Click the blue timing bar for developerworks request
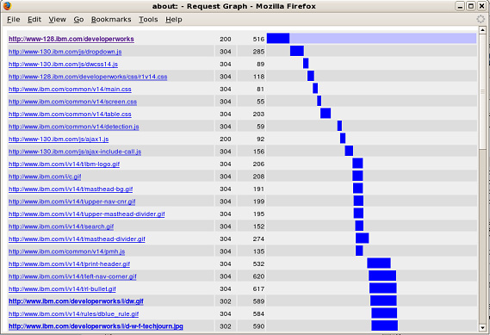Screen dimensions: 490x335 pyautogui.click(x=278, y=39)
